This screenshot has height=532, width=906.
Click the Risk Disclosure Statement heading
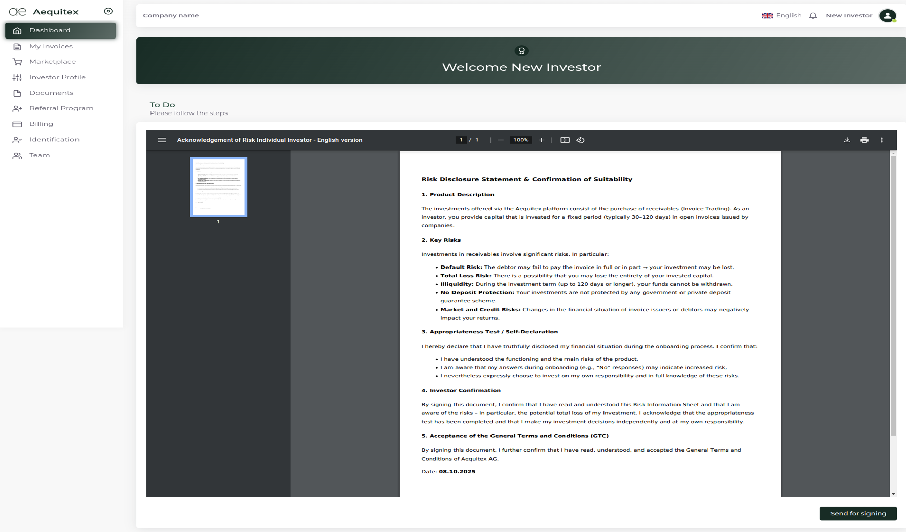(526, 179)
